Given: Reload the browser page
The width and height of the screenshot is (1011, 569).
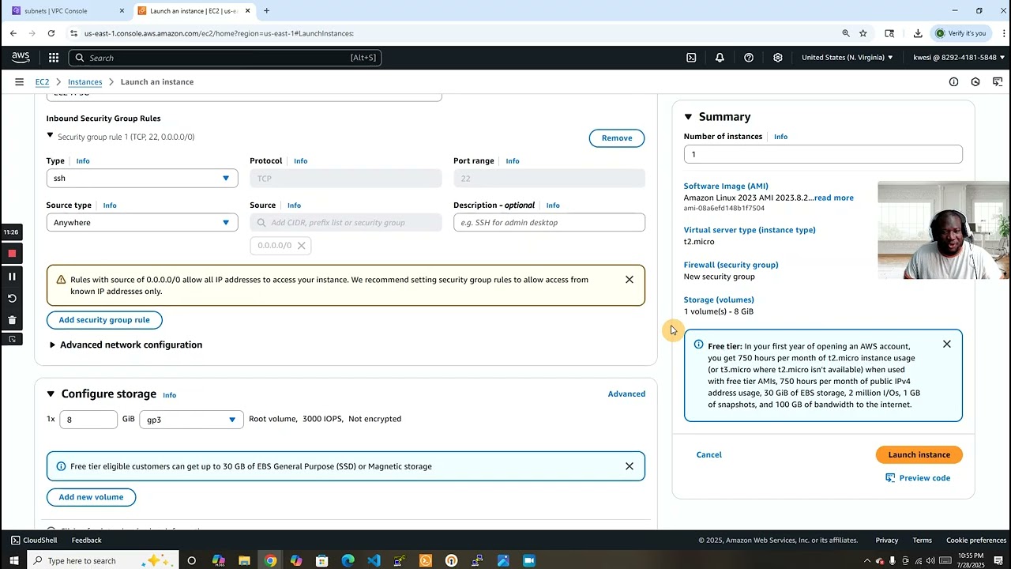Looking at the screenshot, I should point(51,33).
